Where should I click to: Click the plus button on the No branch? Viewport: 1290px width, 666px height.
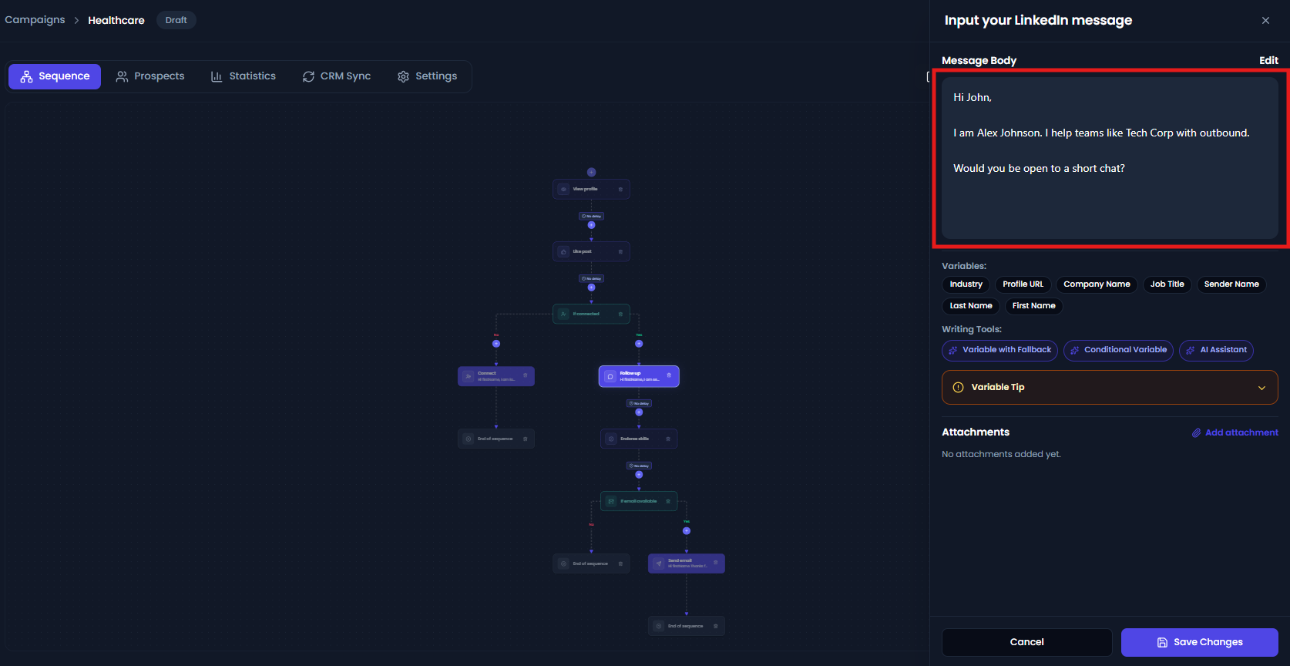pyautogui.click(x=496, y=344)
